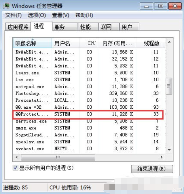Open the 文件(F) menu
Image resolution: width=184 pixels, height=194 pixels.
coord(14,15)
